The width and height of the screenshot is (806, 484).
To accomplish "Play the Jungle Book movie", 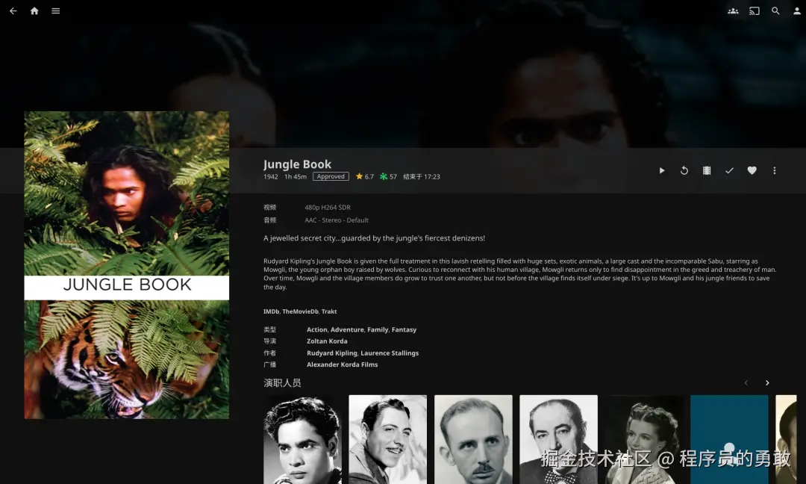I will [x=661, y=171].
